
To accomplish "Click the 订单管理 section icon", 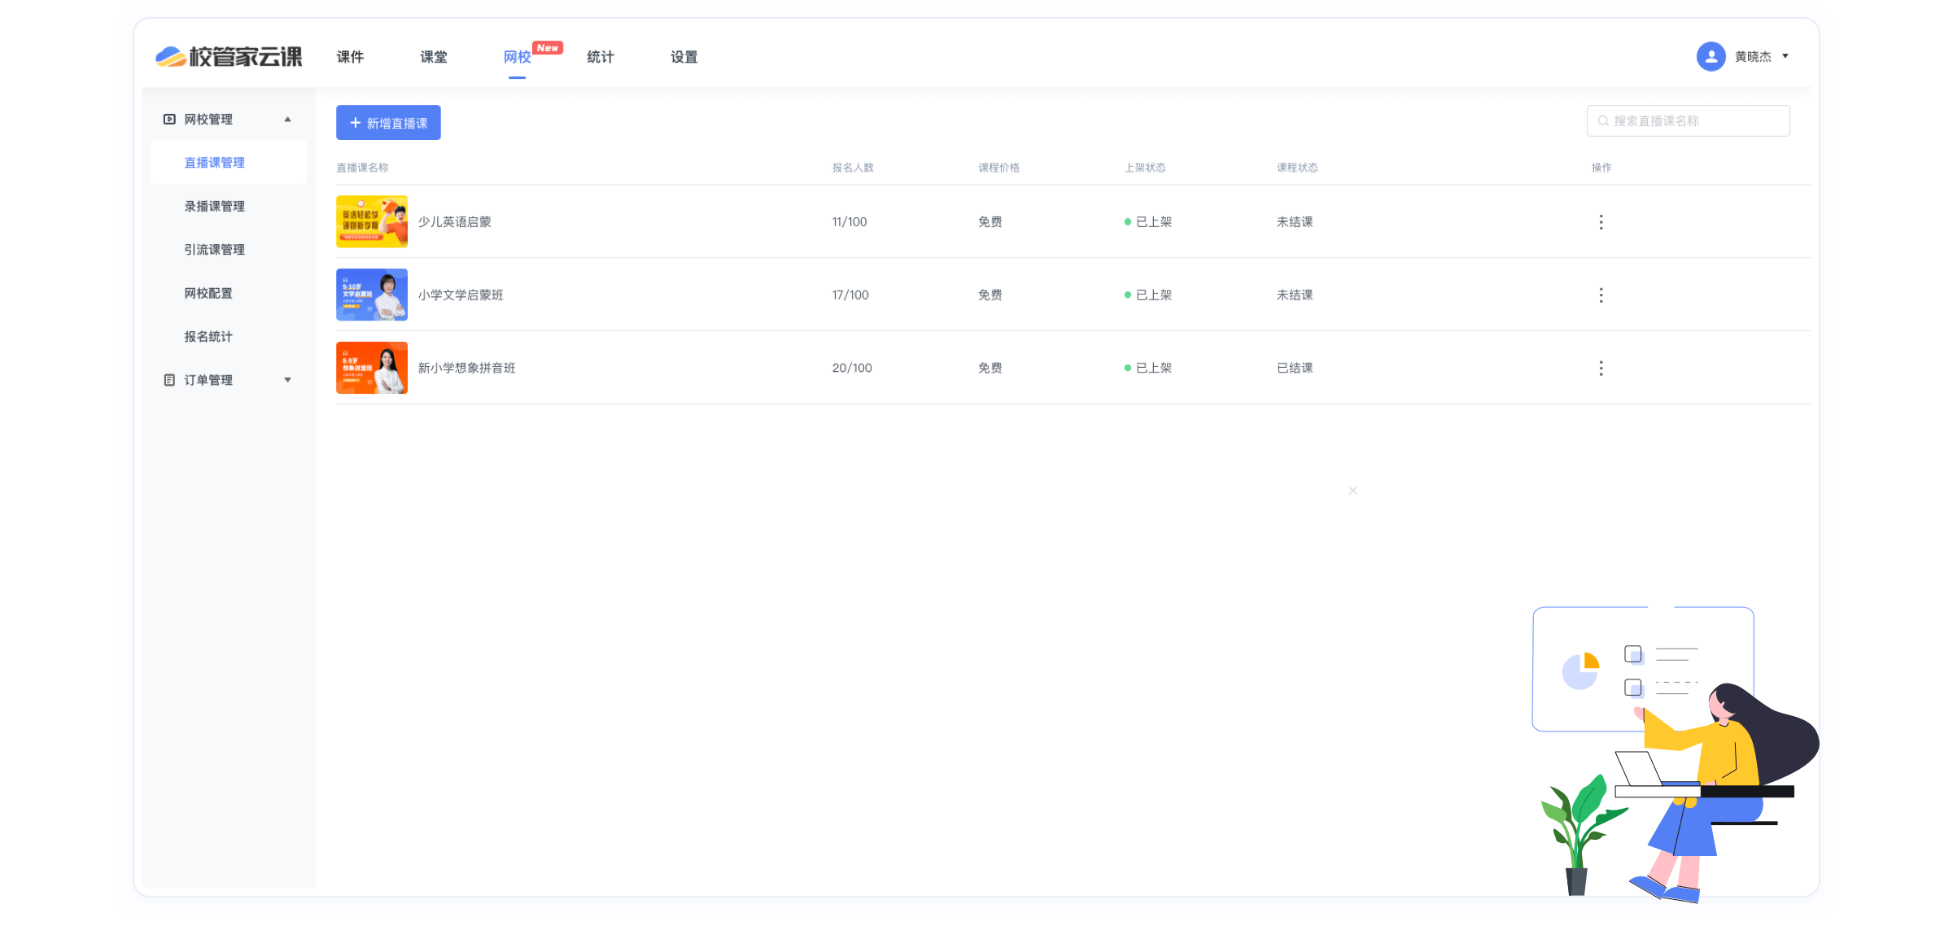I will click(169, 380).
